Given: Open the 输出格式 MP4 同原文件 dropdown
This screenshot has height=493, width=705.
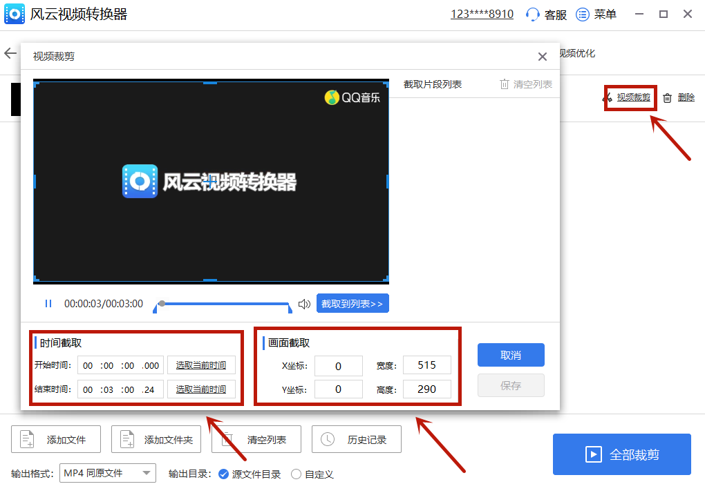Looking at the screenshot, I should [108, 473].
